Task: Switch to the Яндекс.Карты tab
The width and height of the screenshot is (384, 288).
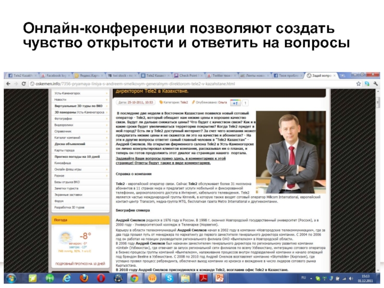Action: (x=88, y=76)
